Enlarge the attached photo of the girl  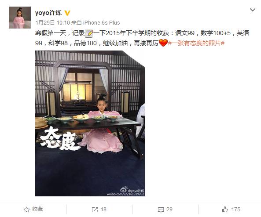click(x=90, y=123)
